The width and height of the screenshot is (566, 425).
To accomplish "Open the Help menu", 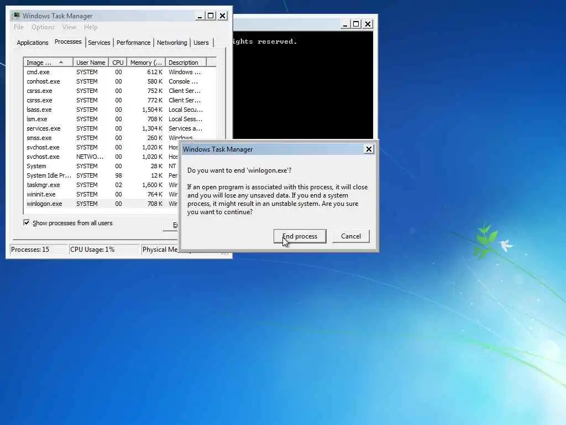I will pos(91,27).
